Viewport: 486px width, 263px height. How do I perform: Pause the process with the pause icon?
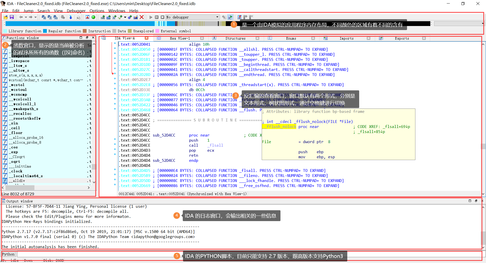click(157, 17)
